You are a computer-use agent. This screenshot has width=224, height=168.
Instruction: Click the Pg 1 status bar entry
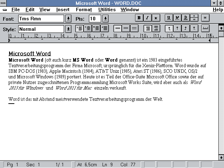(x=13, y=164)
